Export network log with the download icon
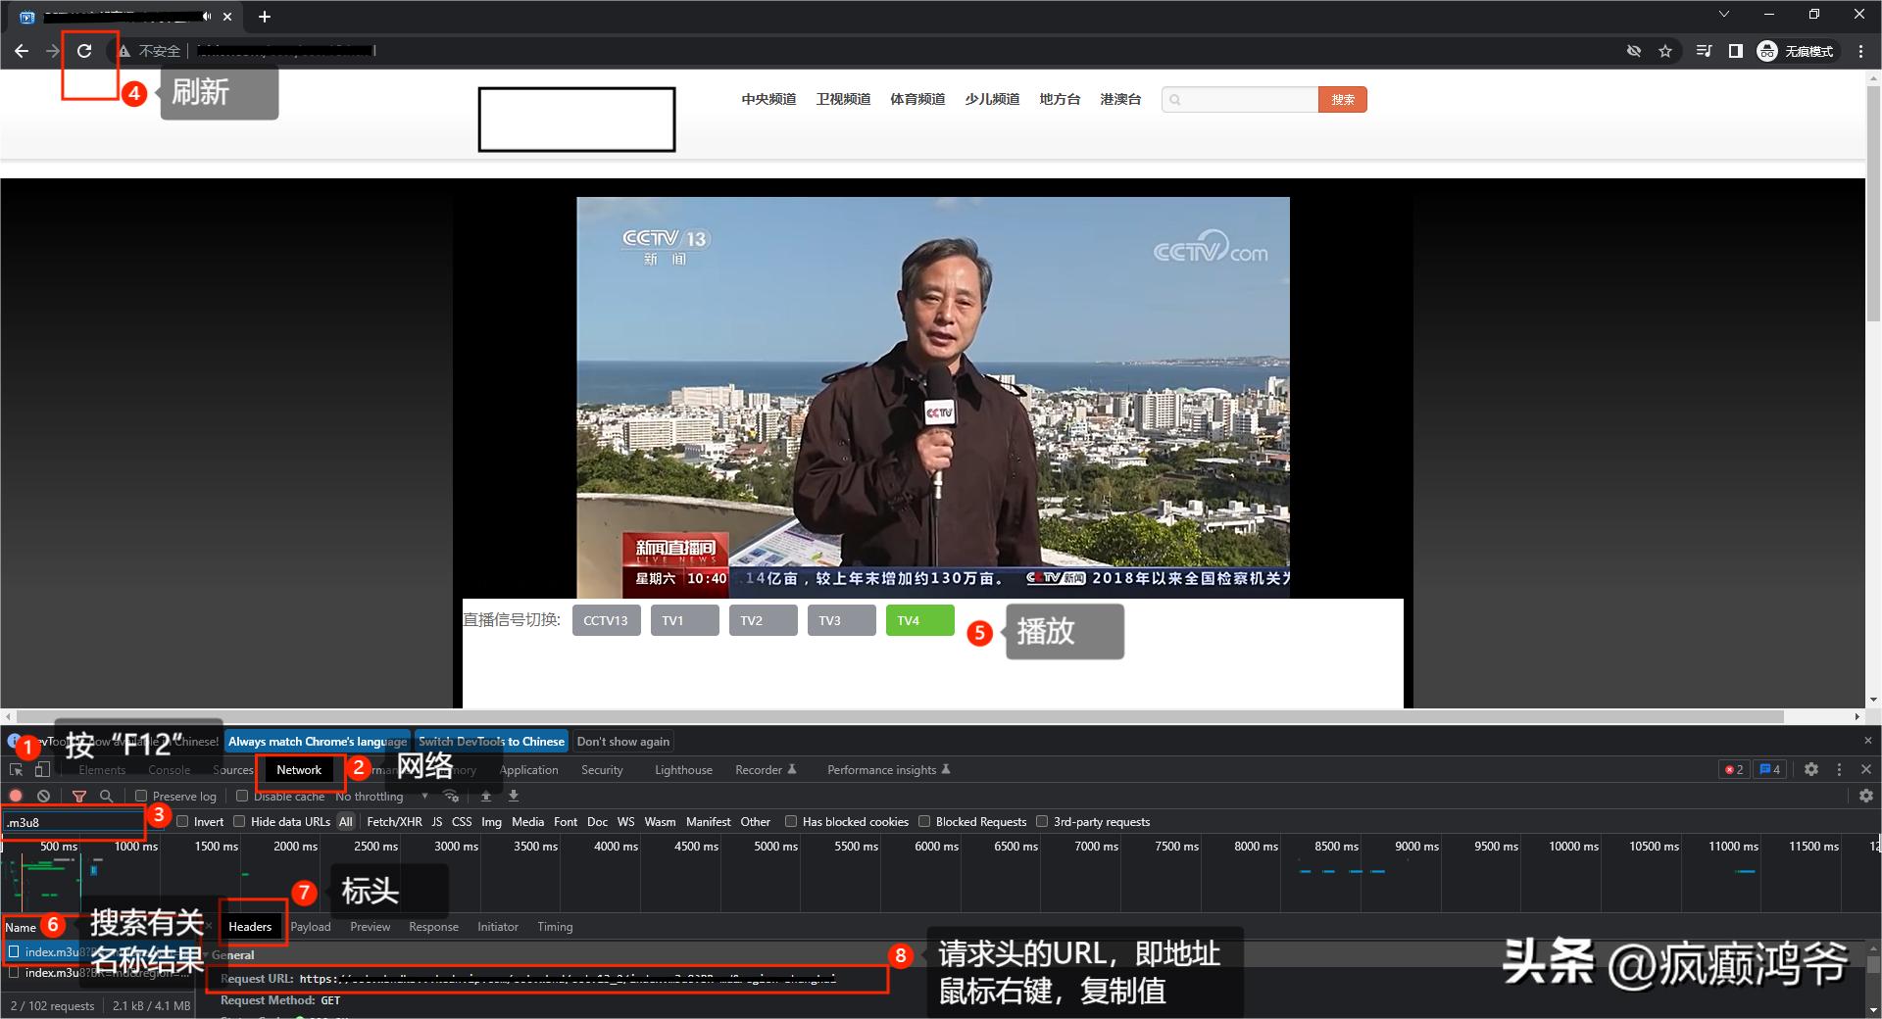This screenshot has height=1019, width=1882. point(514,796)
